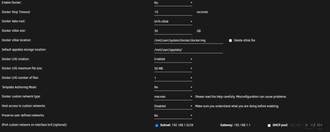Click the Subnet 192.168.1.0/24 label
330x132 pixels.
pyautogui.click(x=177, y=125)
